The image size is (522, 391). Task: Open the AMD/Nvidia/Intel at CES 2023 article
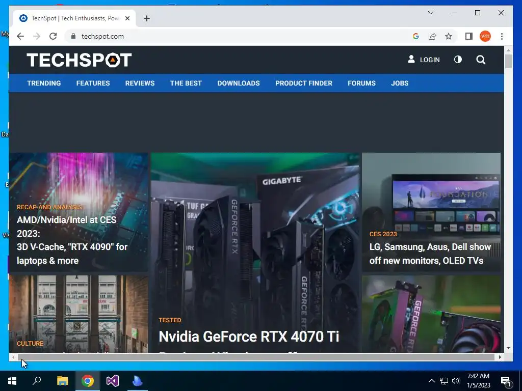pos(72,240)
